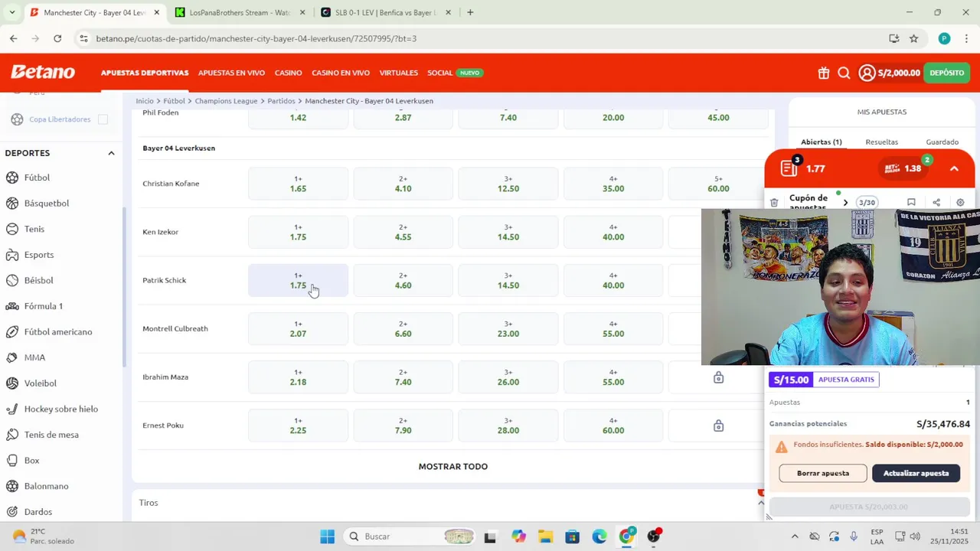Viewport: 980px width, 551px height.
Task: Collapse the Tiros market section
Action: pos(761,503)
